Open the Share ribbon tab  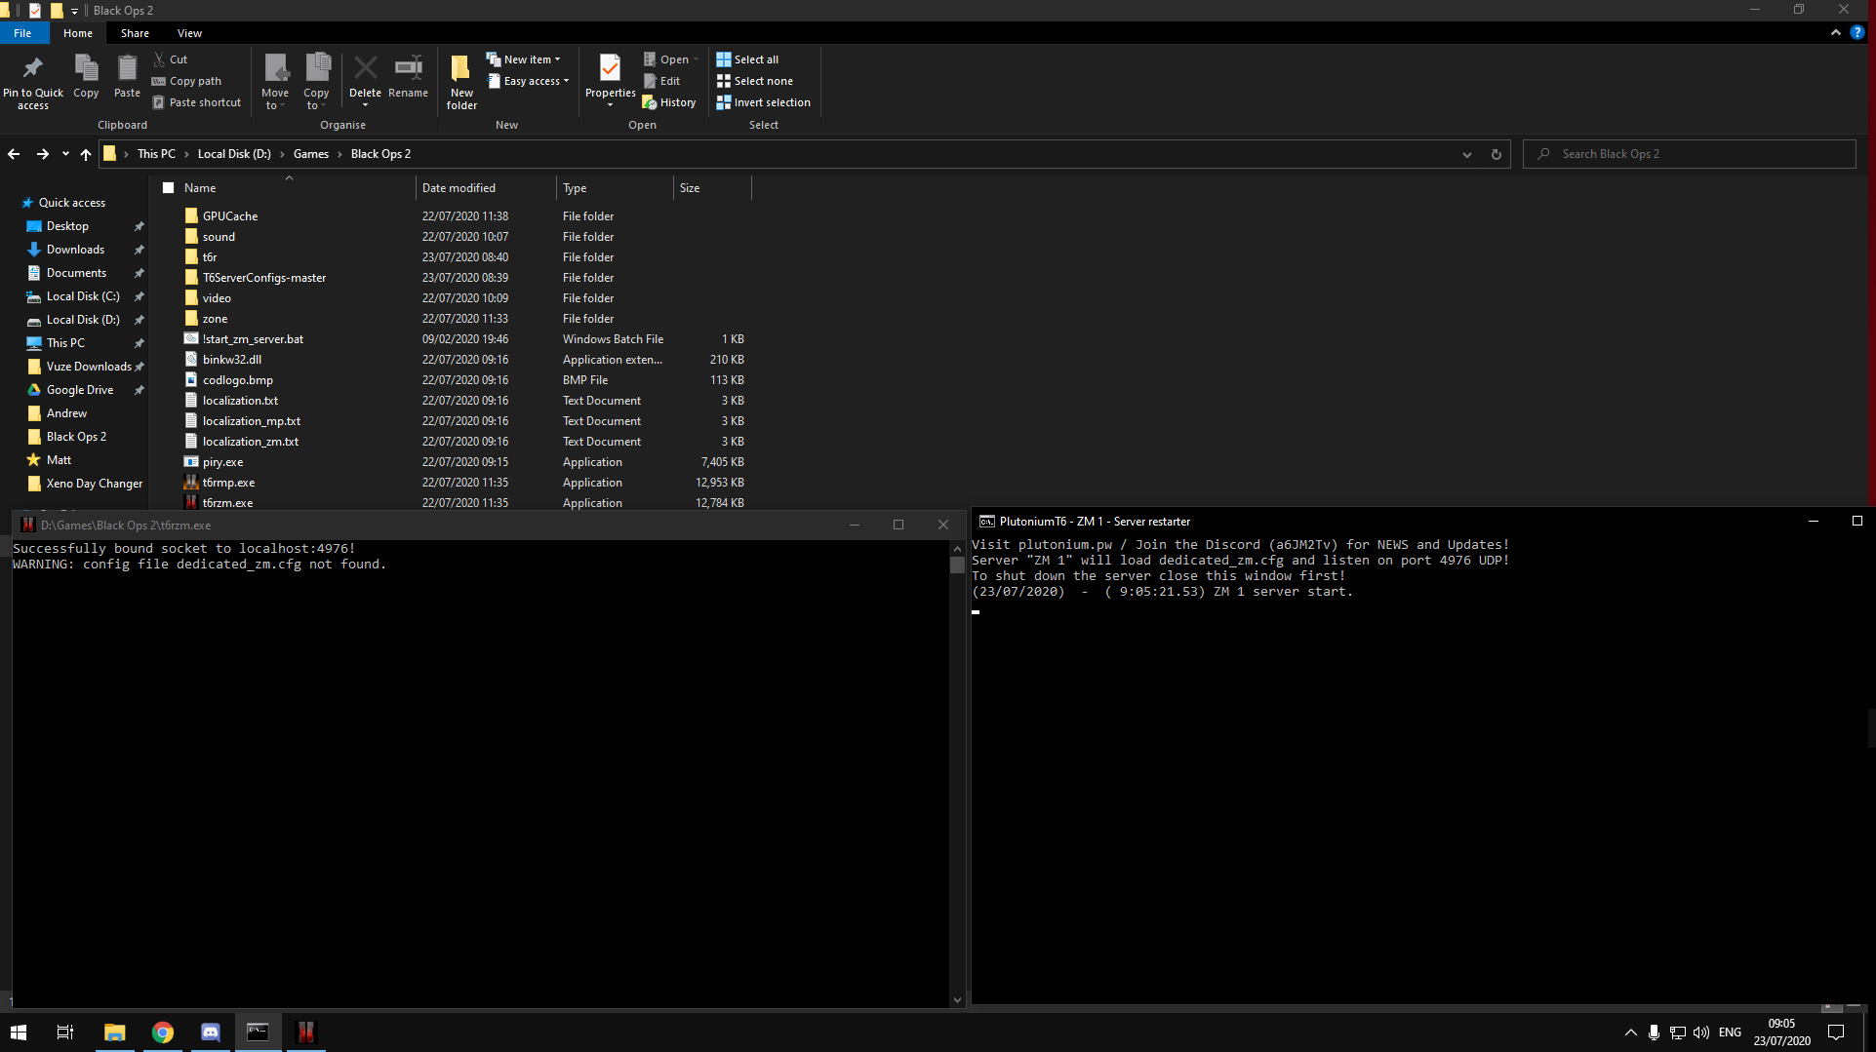click(135, 33)
